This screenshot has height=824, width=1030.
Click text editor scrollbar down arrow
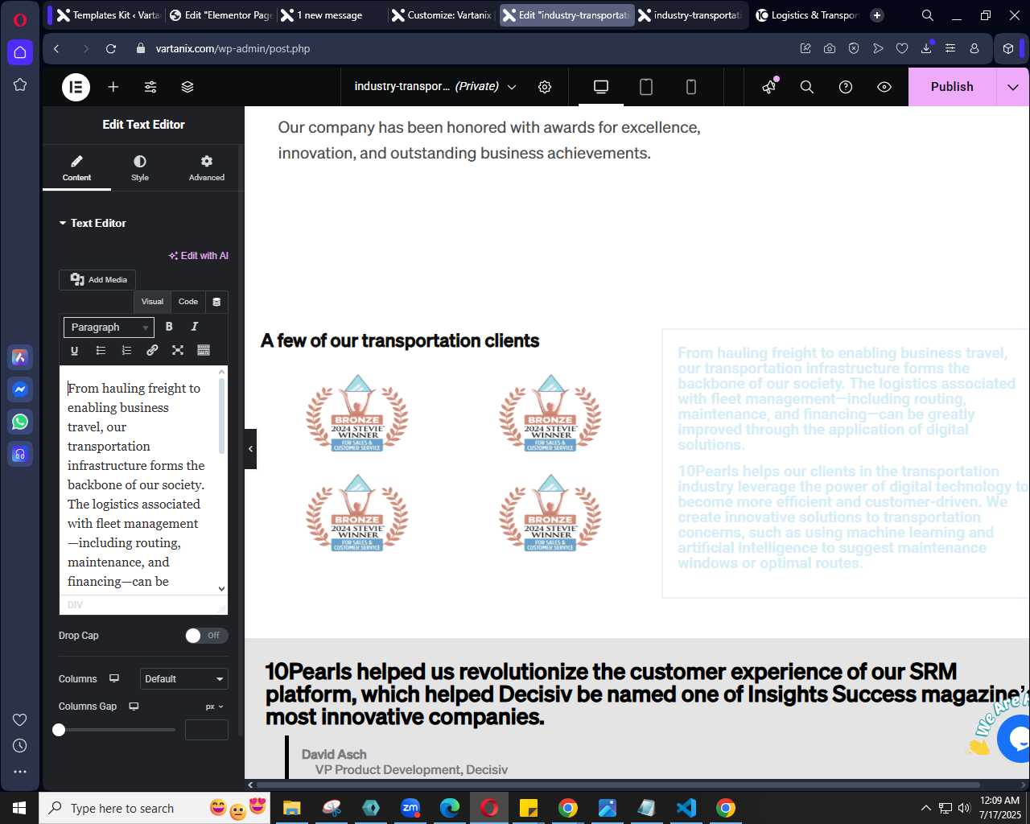click(x=221, y=588)
